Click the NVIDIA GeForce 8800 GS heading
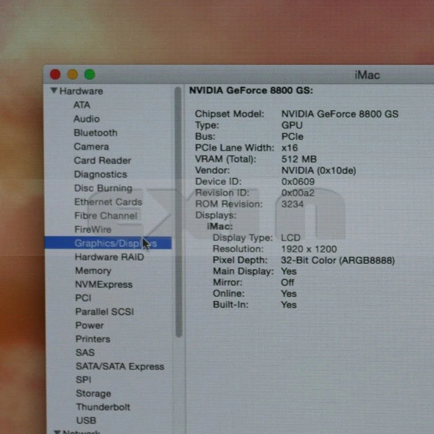Image resolution: width=434 pixels, height=434 pixels. tap(251, 90)
